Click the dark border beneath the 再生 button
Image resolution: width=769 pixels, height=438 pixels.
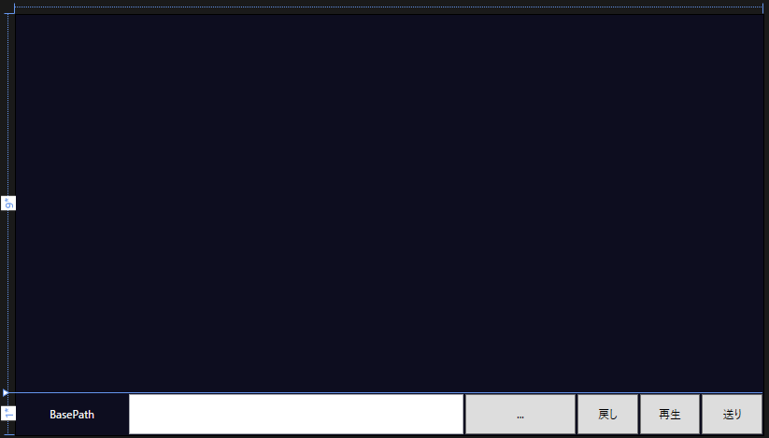point(669,435)
